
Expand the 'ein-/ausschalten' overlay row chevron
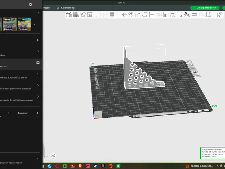38,159
